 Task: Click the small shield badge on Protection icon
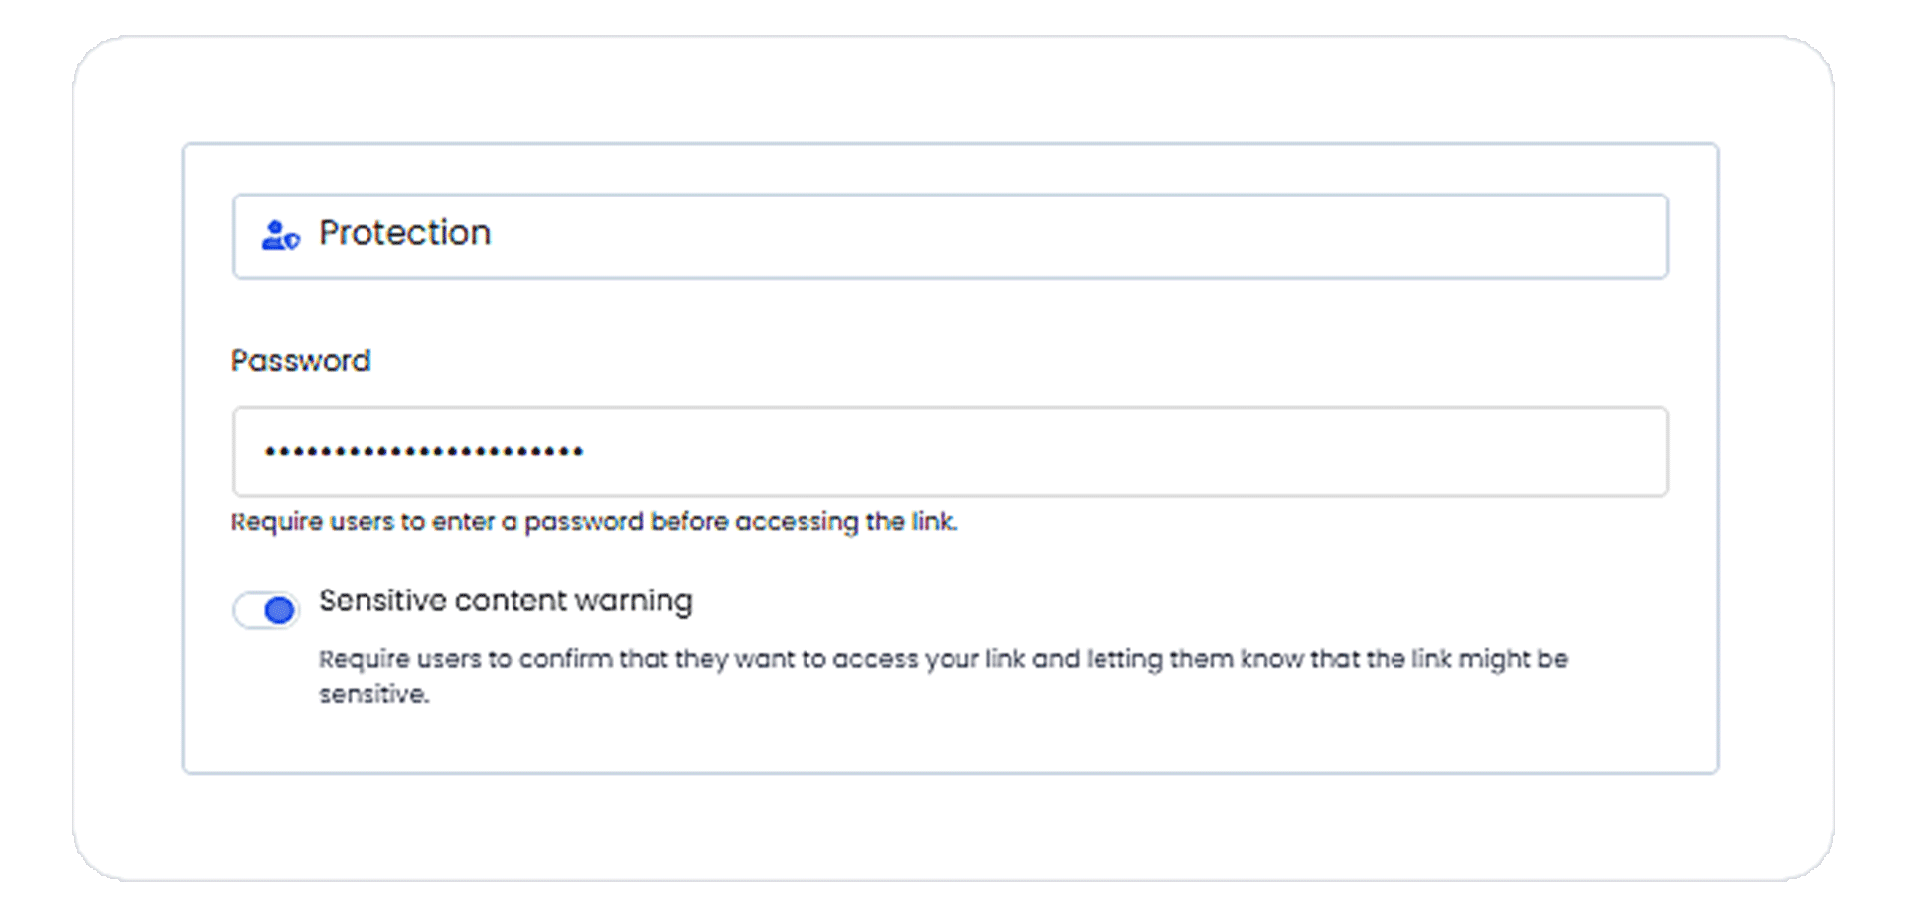click(292, 241)
